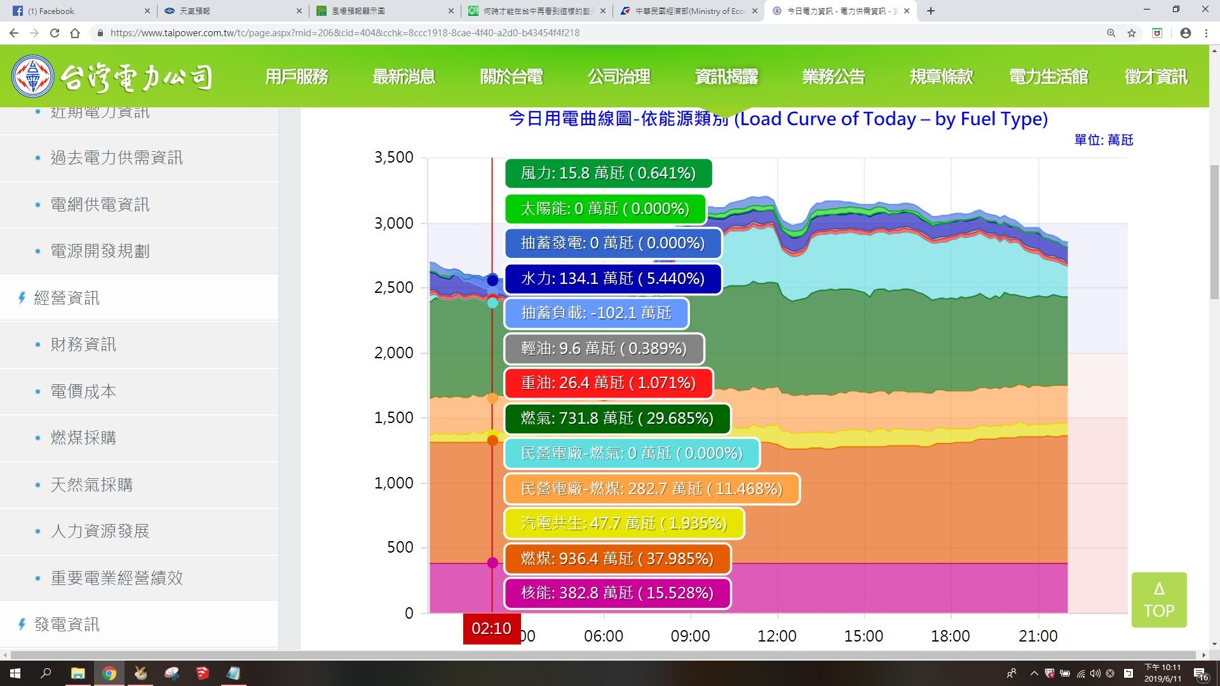This screenshot has height=686, width=1220.
Task: Close the Facebook tab
Action: click(147, 11)
